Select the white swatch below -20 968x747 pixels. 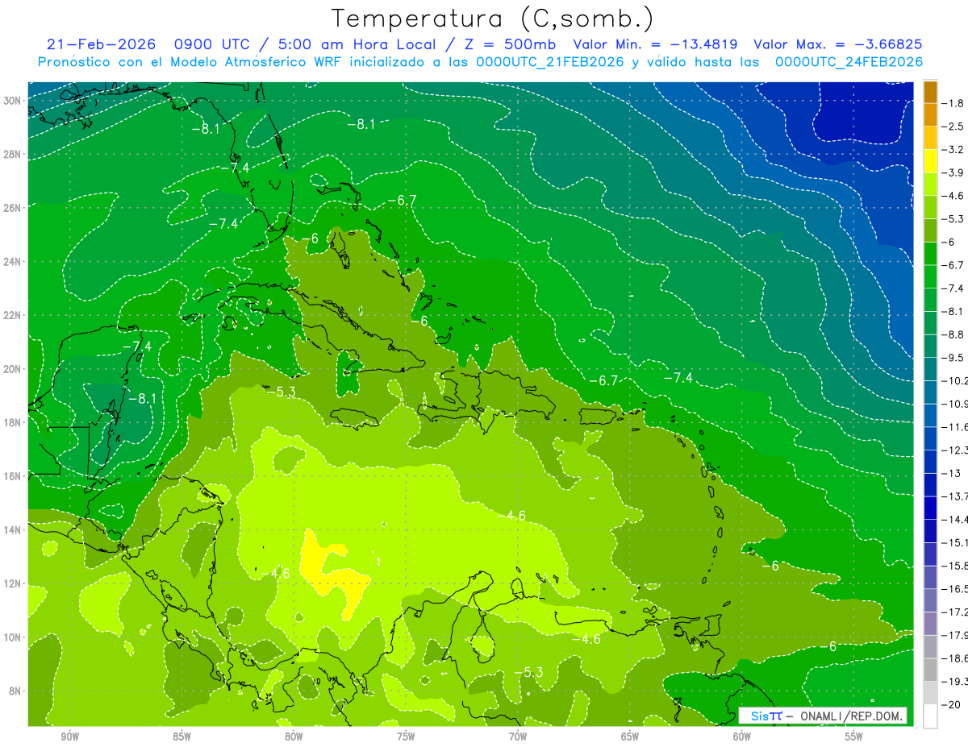930,716
